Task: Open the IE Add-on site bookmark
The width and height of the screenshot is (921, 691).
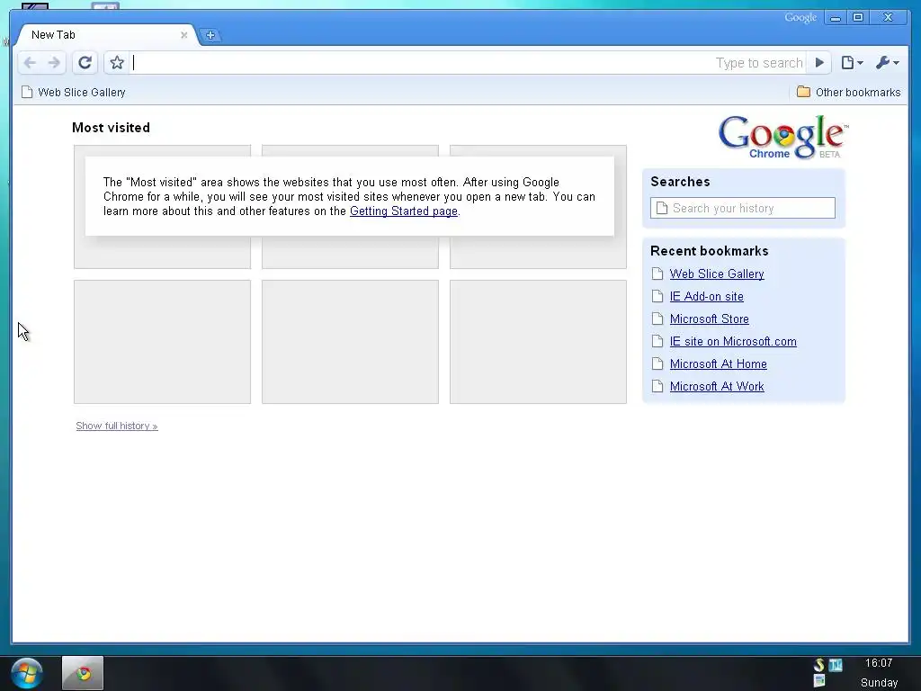Action: pos(707,296)
